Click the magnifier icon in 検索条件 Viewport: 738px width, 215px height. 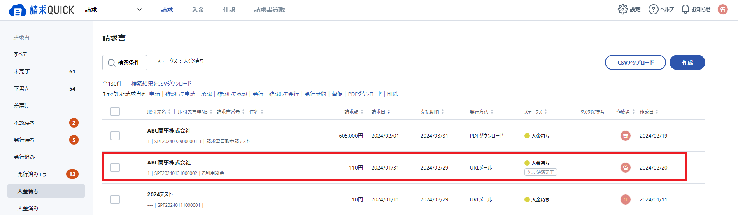[112, 63]
